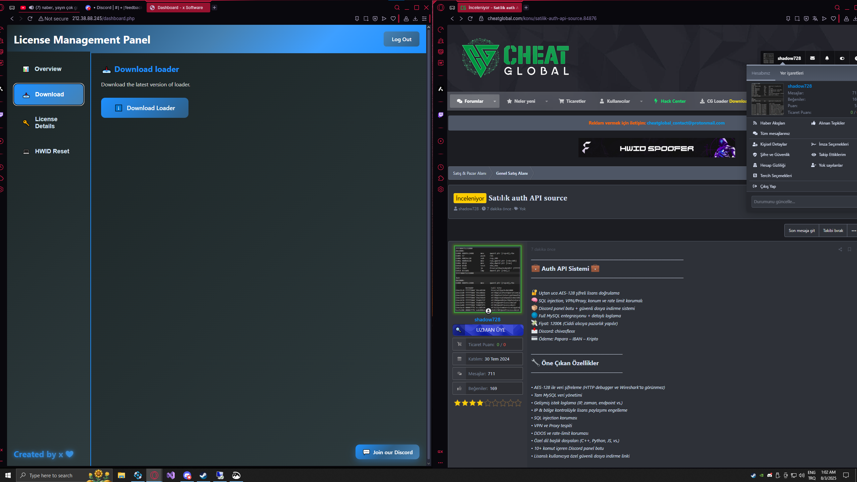
Task: Open File Explorer from the taskbar
Action: point(121,475)
